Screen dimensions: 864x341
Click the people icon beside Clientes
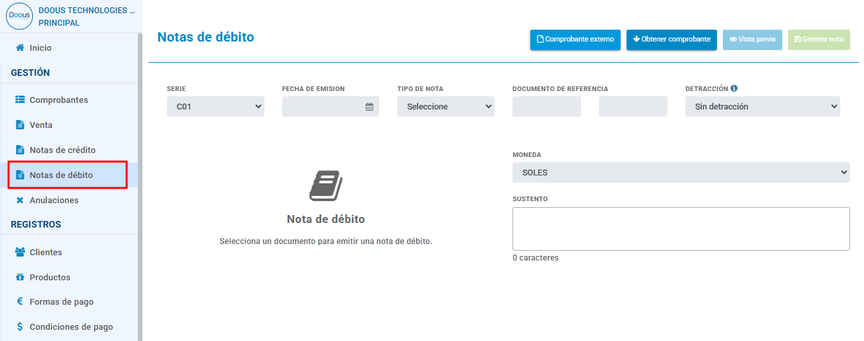(x=20, y=252)
